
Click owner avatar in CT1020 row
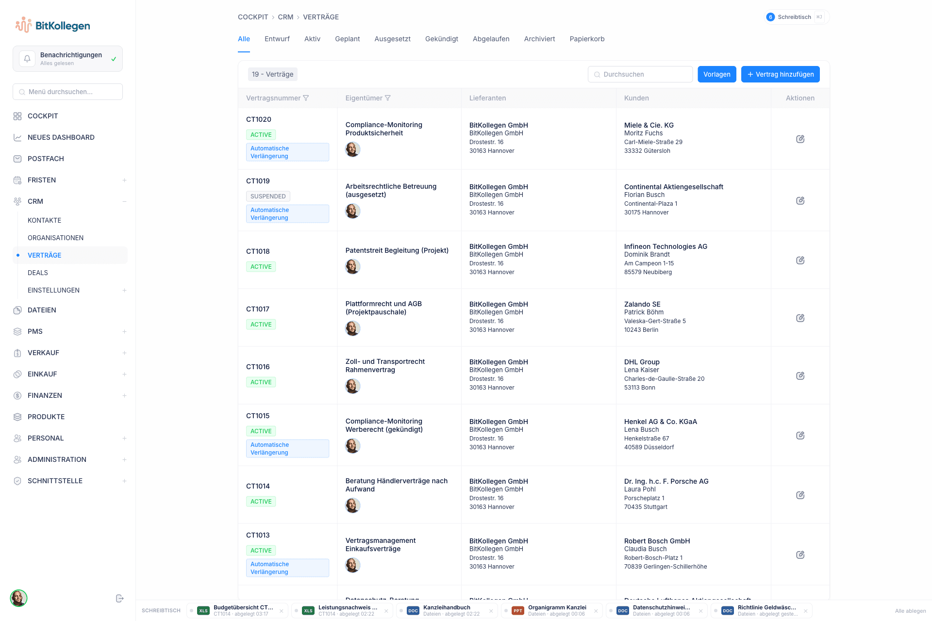(x=352, y=149)
